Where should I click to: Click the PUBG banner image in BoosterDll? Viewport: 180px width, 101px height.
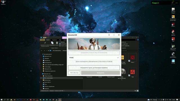point(94,44)
